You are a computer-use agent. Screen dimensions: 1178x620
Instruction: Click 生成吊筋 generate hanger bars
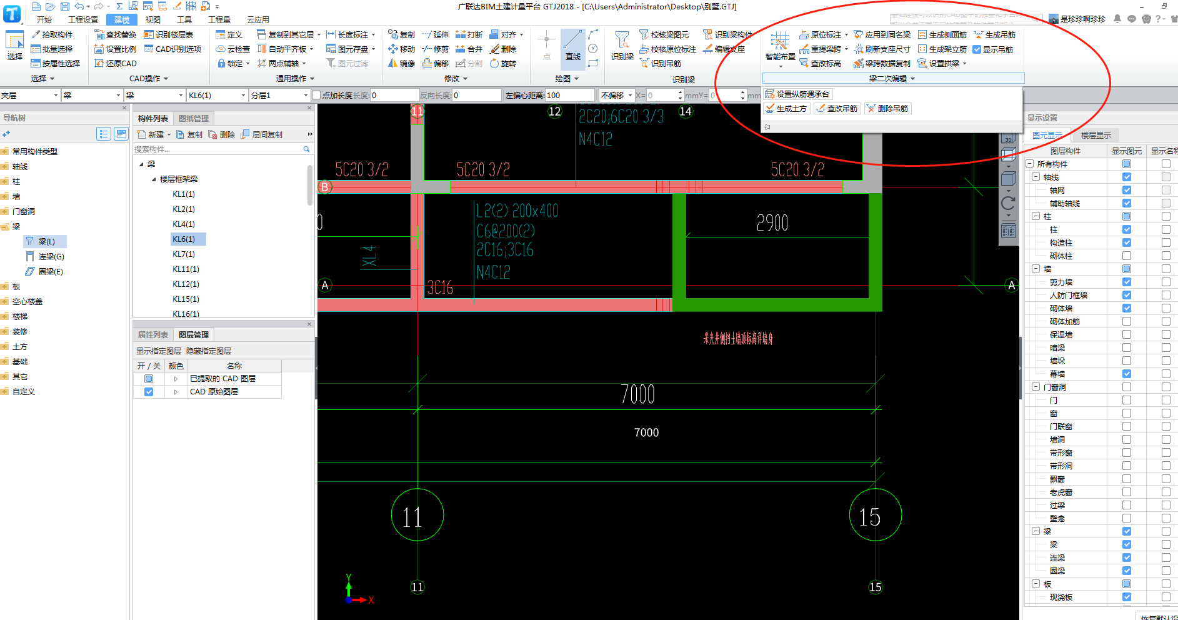tap(994, 35)
